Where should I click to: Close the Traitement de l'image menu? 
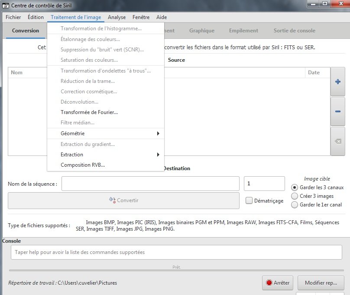click(76, 17)
